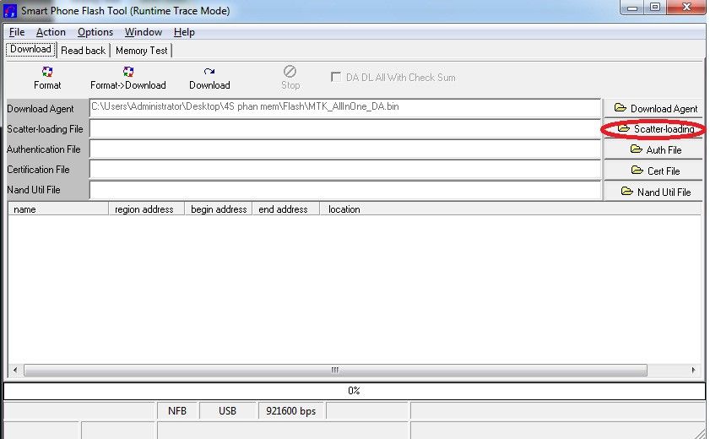This screenshot has height=439, width=710.
Task: Choose an authentication file with Auth File
Action: click(x=655, y=149)
